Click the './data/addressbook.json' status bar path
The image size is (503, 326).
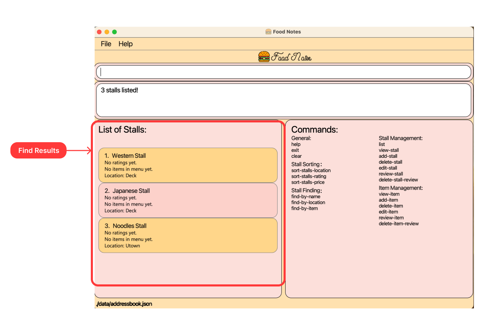click(124, 304)
